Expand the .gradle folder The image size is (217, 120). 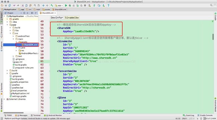7,19
